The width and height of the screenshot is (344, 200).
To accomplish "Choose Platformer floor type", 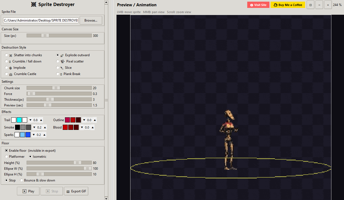I will pyautogui.click(x=7, y=157).
